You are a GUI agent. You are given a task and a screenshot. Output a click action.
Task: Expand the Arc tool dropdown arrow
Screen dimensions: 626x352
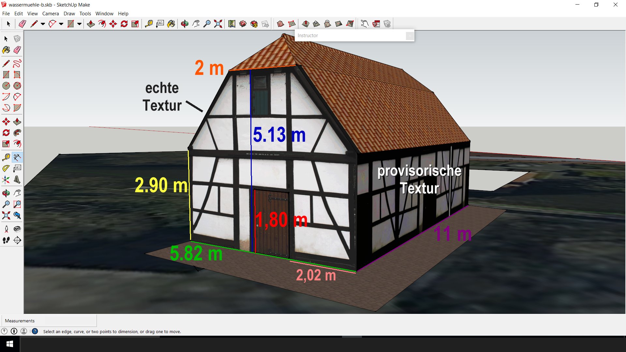(x=61, y=24)
